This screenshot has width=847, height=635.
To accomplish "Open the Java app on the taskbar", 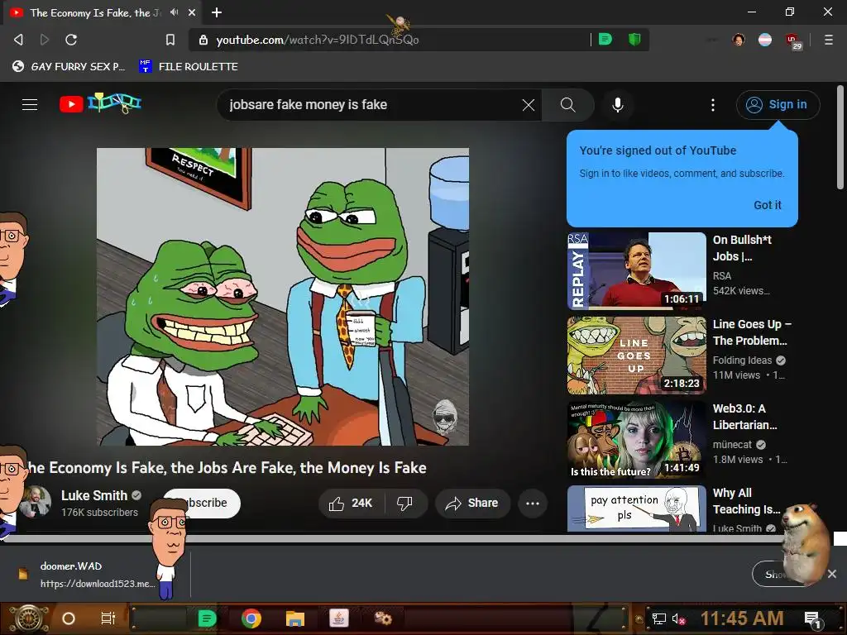I will 338,618.
